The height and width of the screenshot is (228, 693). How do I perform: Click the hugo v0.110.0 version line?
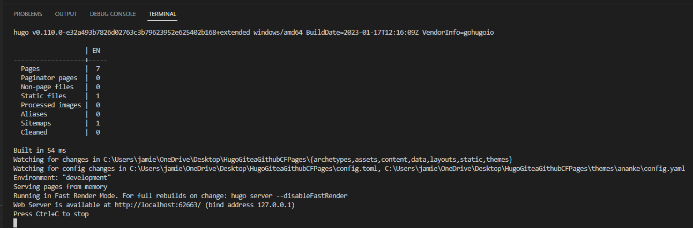click(253, 33)
